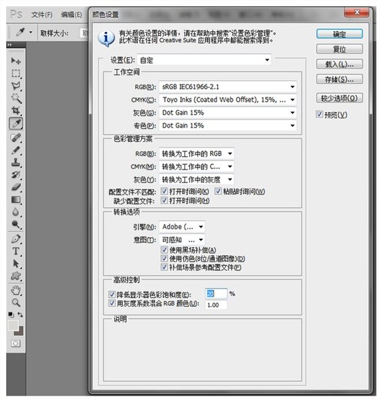Uncheck 使用黑场补偿(A) option
This screenshot has height=399, width=380.
coord(164,250)
